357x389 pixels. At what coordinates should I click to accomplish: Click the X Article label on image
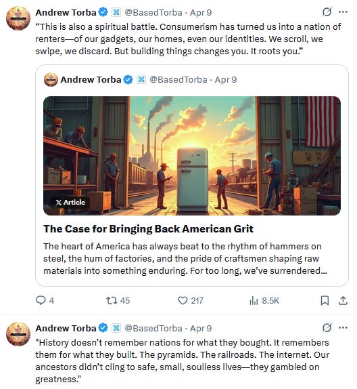coord(70,202)
